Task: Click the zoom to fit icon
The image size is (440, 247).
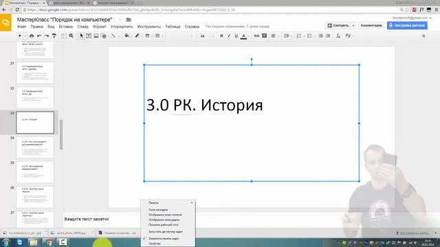Action: point(64,36)
